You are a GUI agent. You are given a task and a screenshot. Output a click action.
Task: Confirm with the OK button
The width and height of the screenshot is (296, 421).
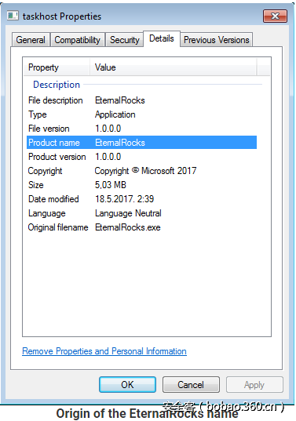click(x=127, y=385)
